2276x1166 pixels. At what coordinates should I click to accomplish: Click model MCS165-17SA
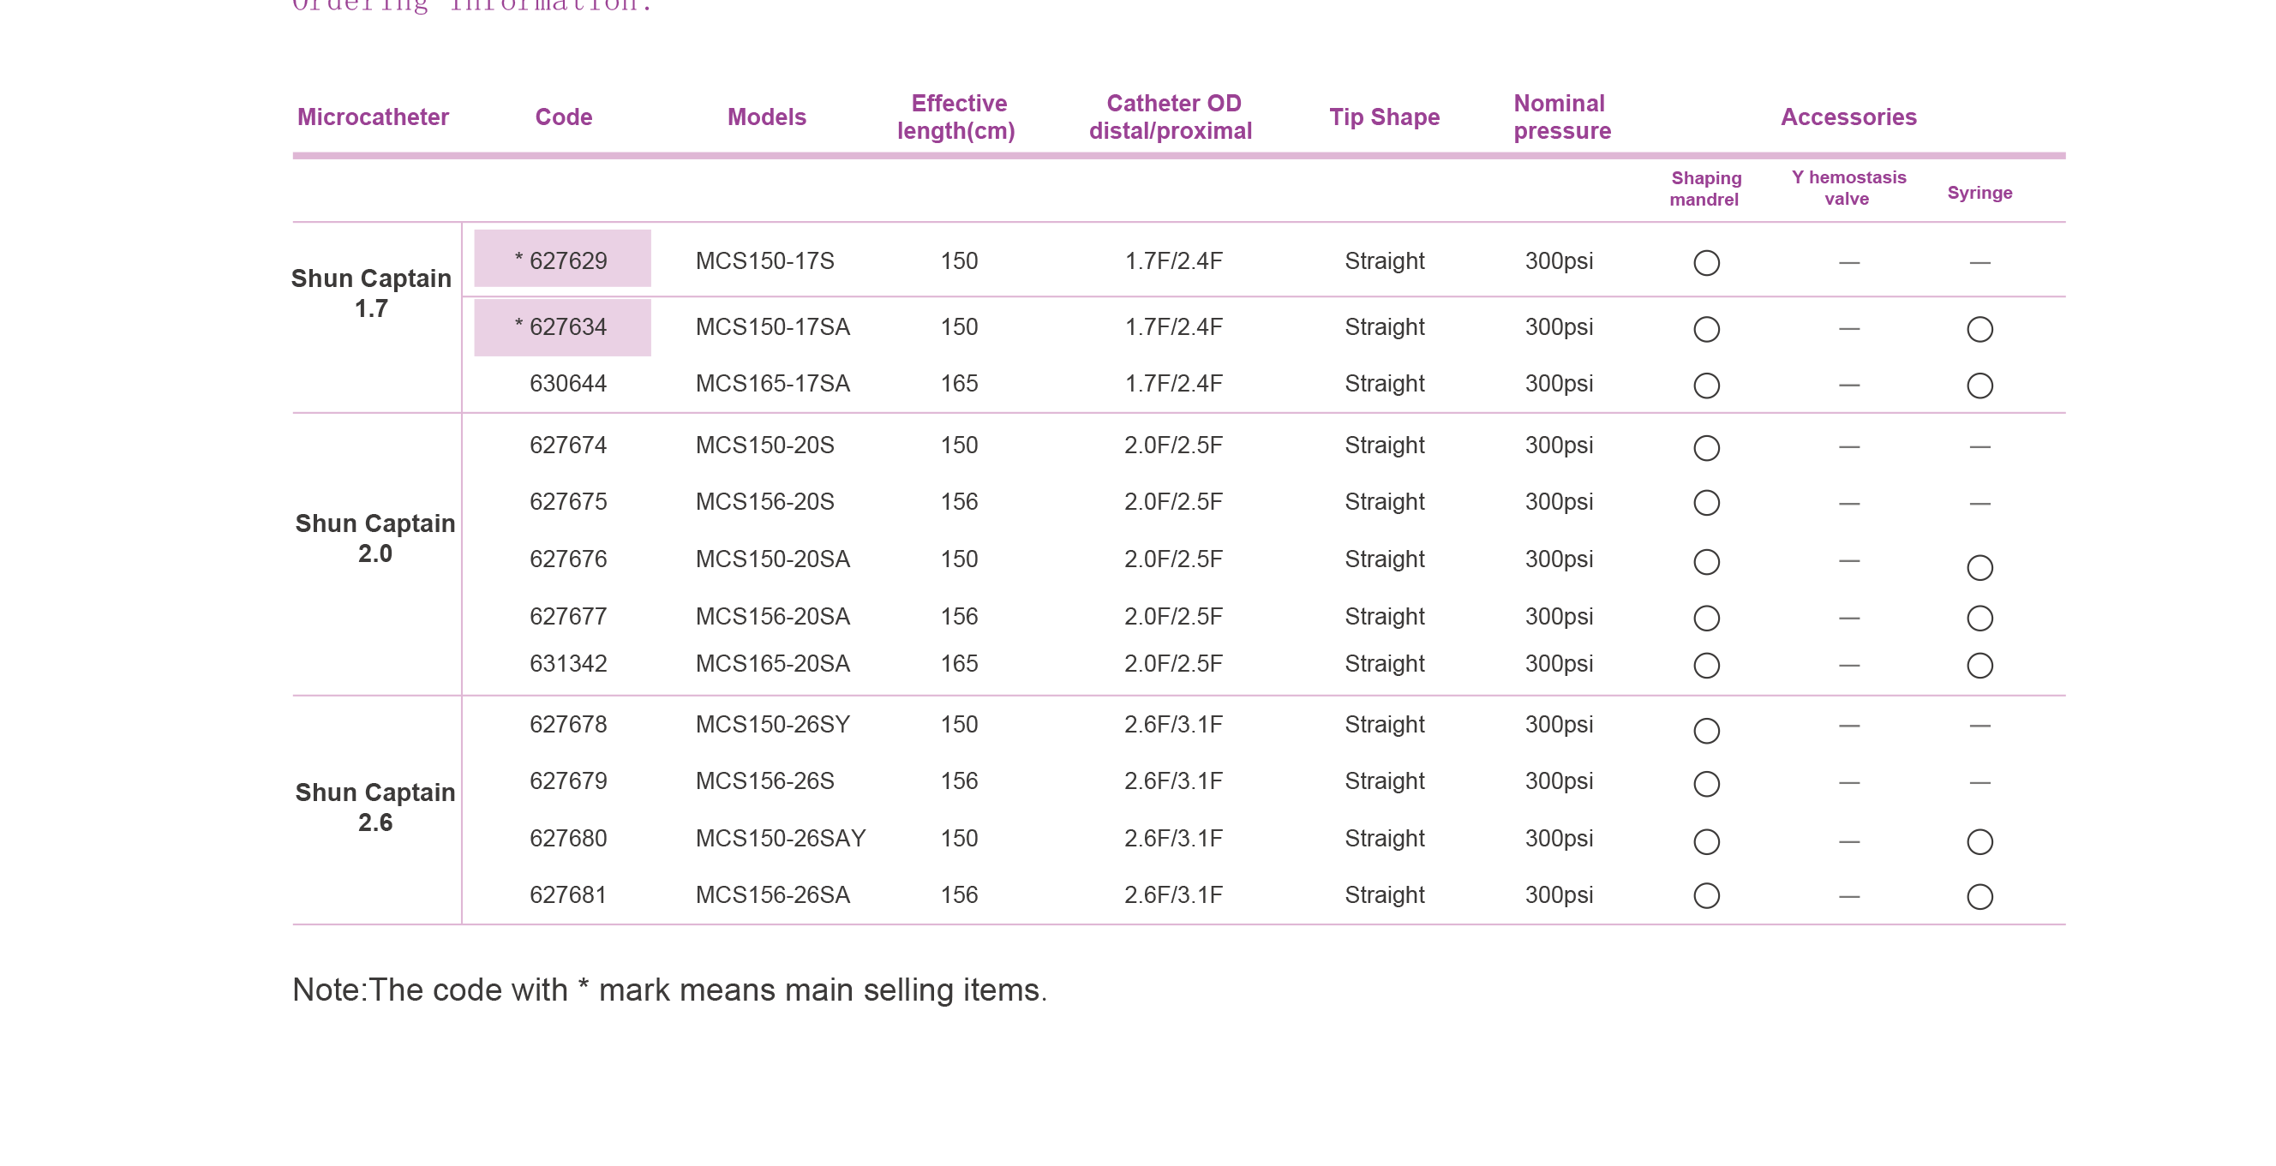pos(772,383)
